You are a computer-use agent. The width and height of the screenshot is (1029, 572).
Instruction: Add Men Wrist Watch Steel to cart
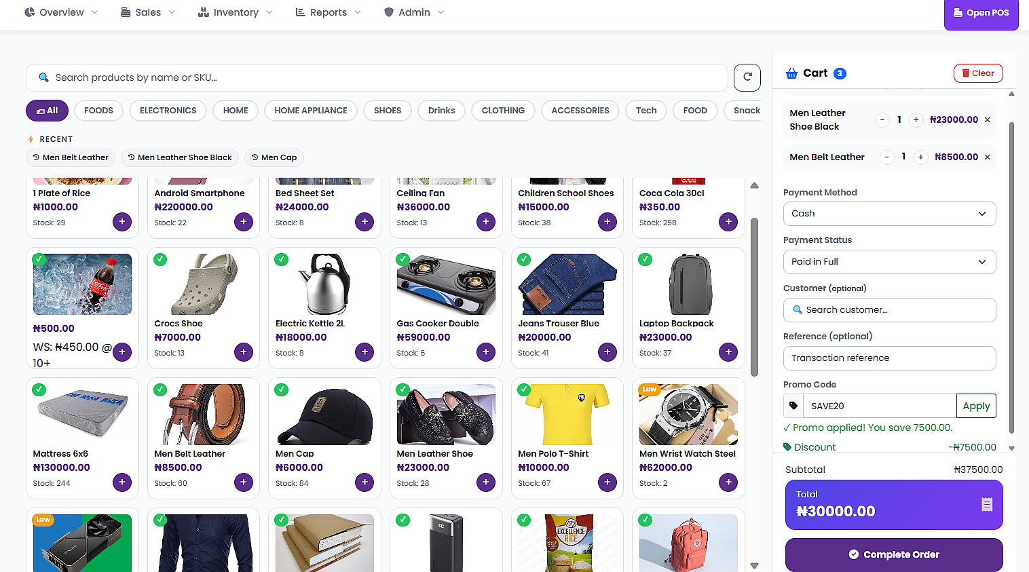click(x=728, y=482)
